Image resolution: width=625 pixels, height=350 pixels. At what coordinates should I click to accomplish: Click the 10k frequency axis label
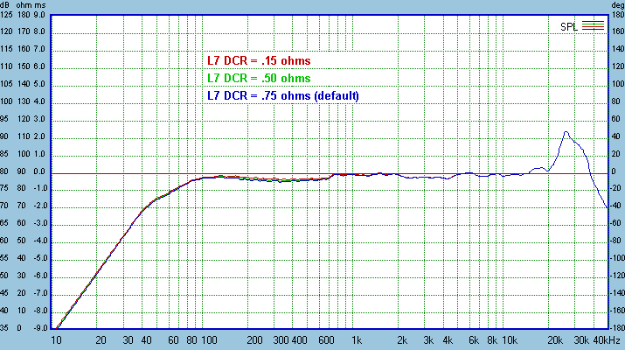click(x=509, y=339)
